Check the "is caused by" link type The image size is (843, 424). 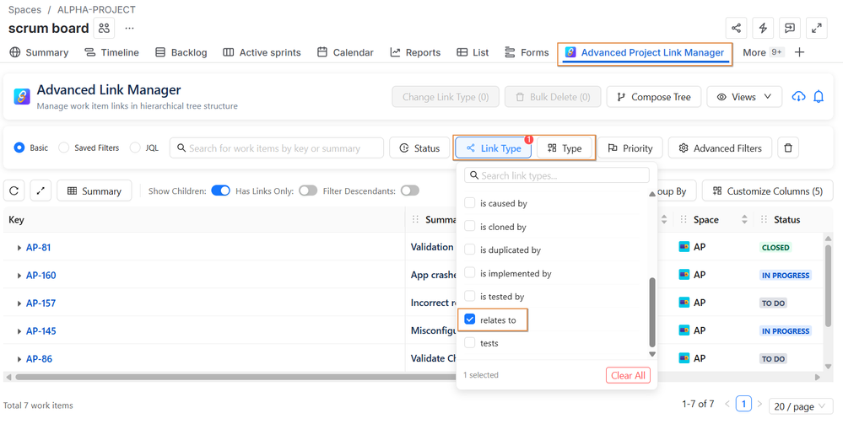click(x=470, y=203)
